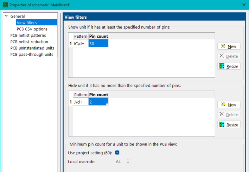Click the IC\d+ pattern cell
The height and width of the screenshot is (172, 249).
pos(81,43)
